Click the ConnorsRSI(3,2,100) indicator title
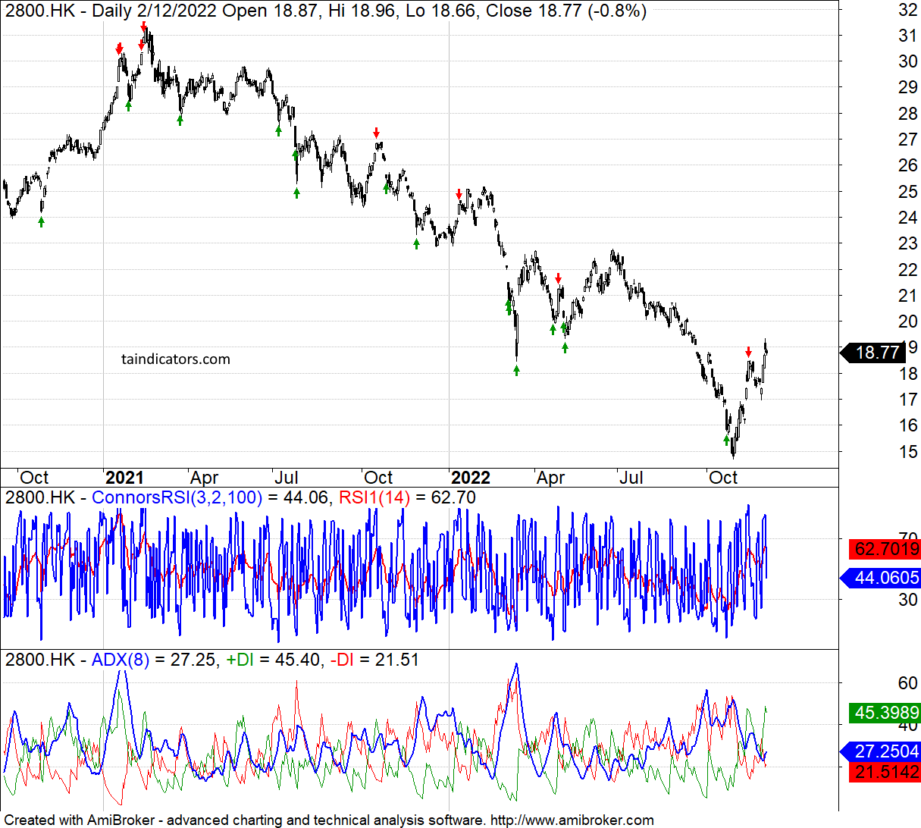Image resolution: width=921 pixels, height=828 pixels. (x=177, y=498)
